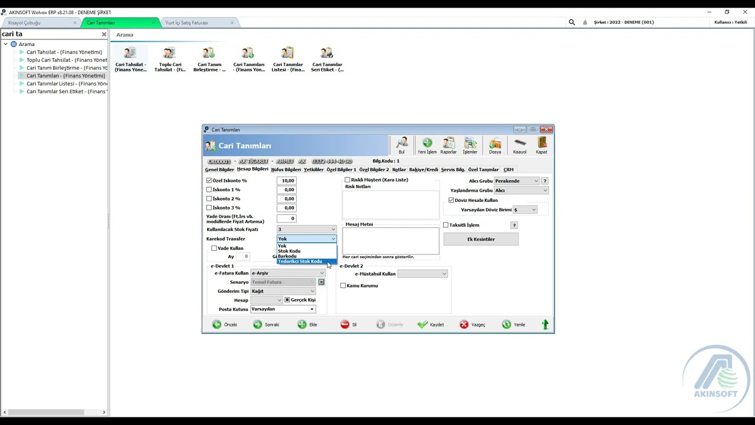Screen dimensions: 755x425
Task: Select Tedarikçi Stok Kodu from the list
Action: pos(306,261)
